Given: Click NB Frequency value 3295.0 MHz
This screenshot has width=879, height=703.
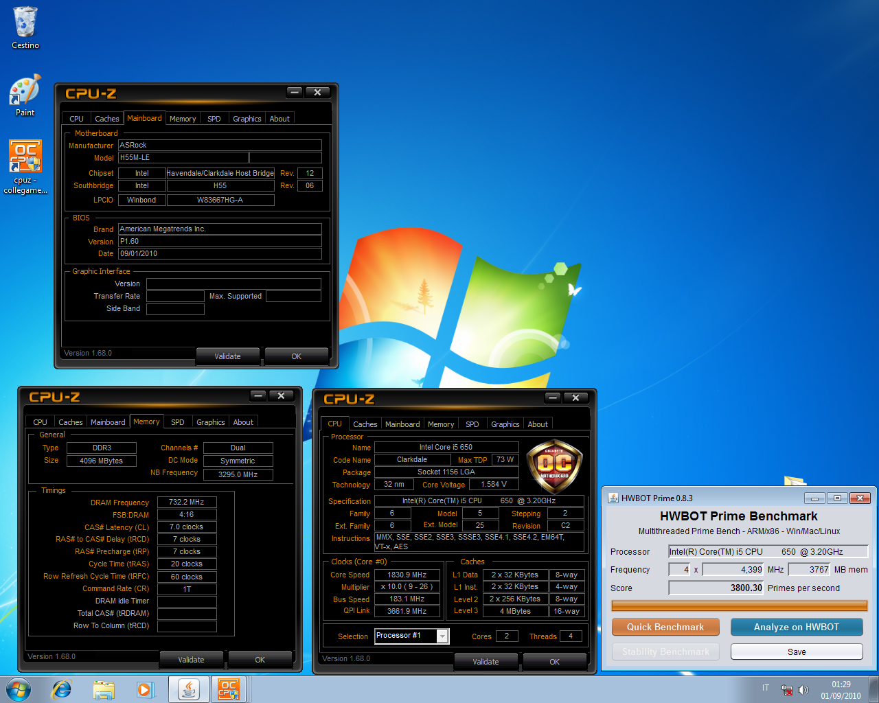Looking at the screenshot, I should pos(238,474).
